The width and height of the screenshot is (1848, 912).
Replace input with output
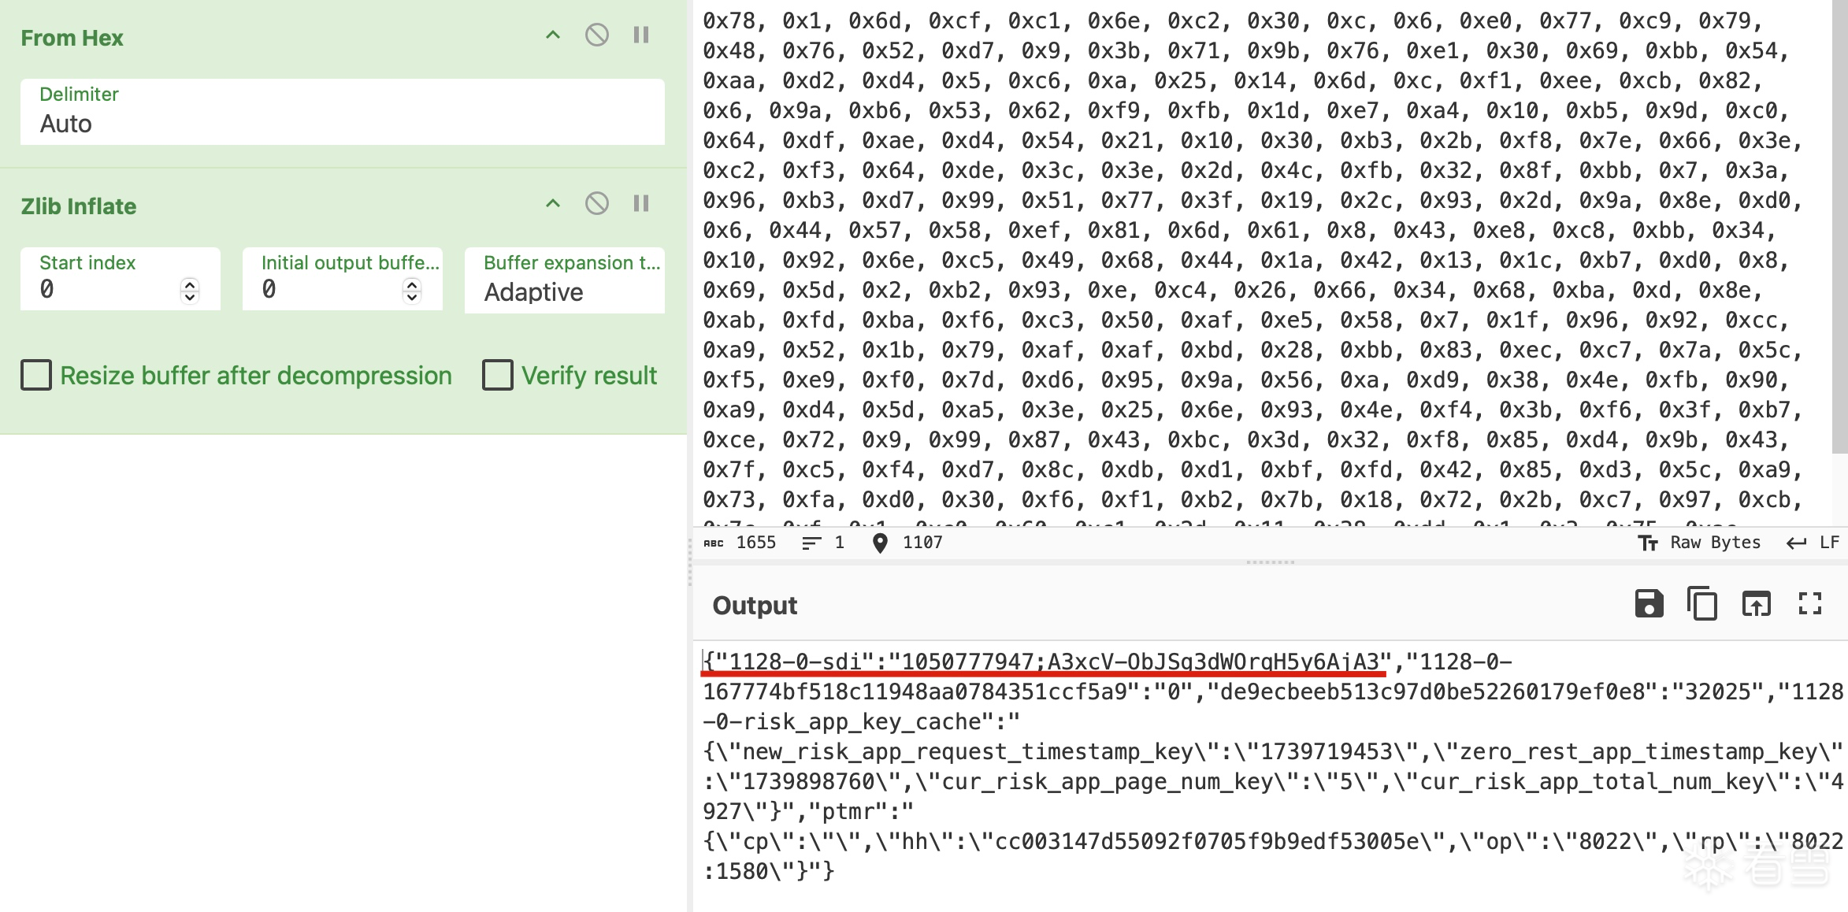click(x=1756, y=604)
